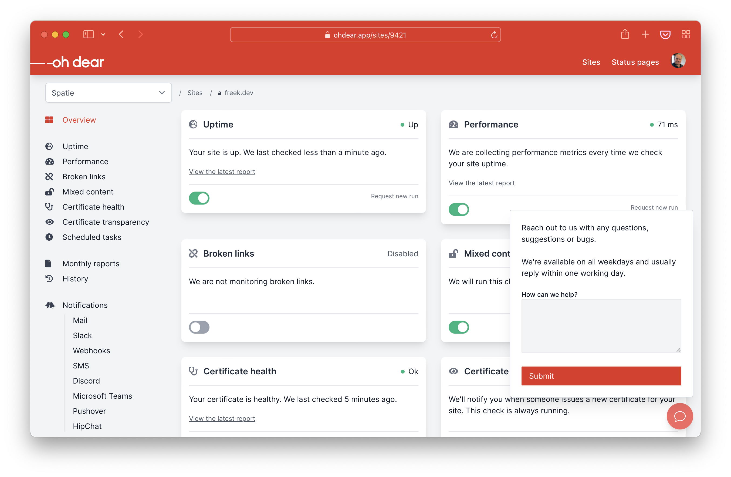Open Notifications in the sidebar
The width and height of the screenshot is (731, 477).
85,305
